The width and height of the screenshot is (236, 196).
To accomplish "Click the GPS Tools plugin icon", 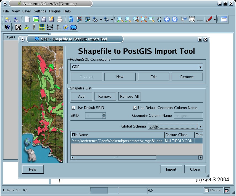I will pyautogui.click(x=34, y=27).
